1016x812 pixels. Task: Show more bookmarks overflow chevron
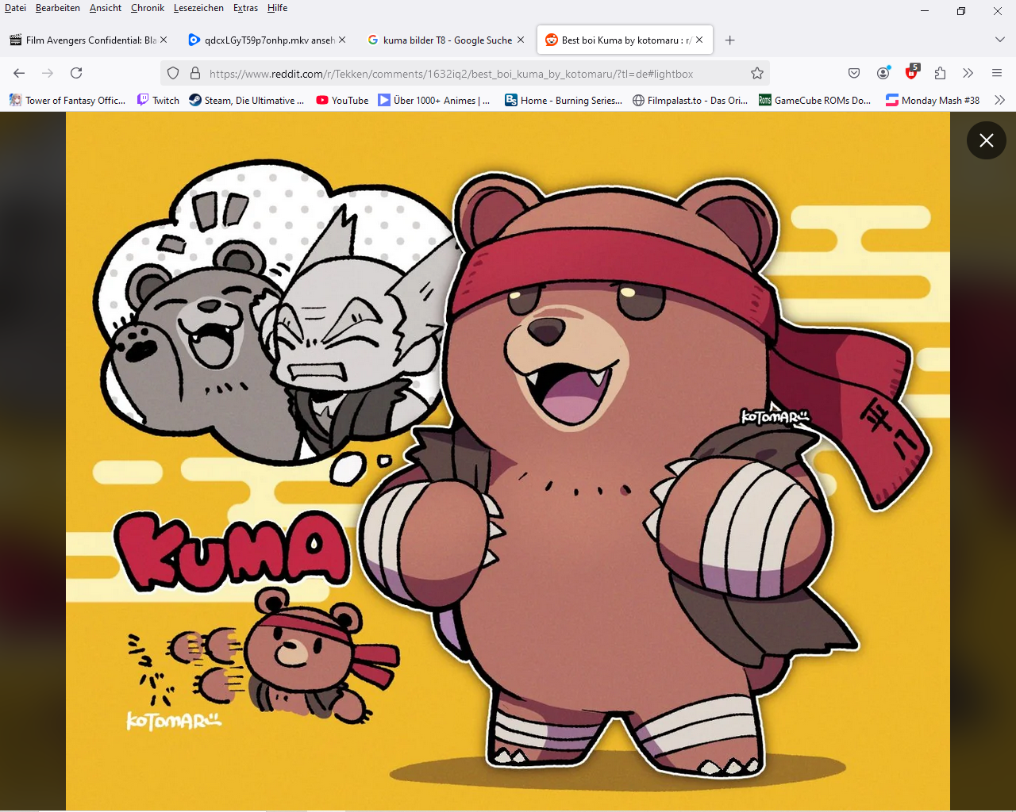tap(999, 100)
